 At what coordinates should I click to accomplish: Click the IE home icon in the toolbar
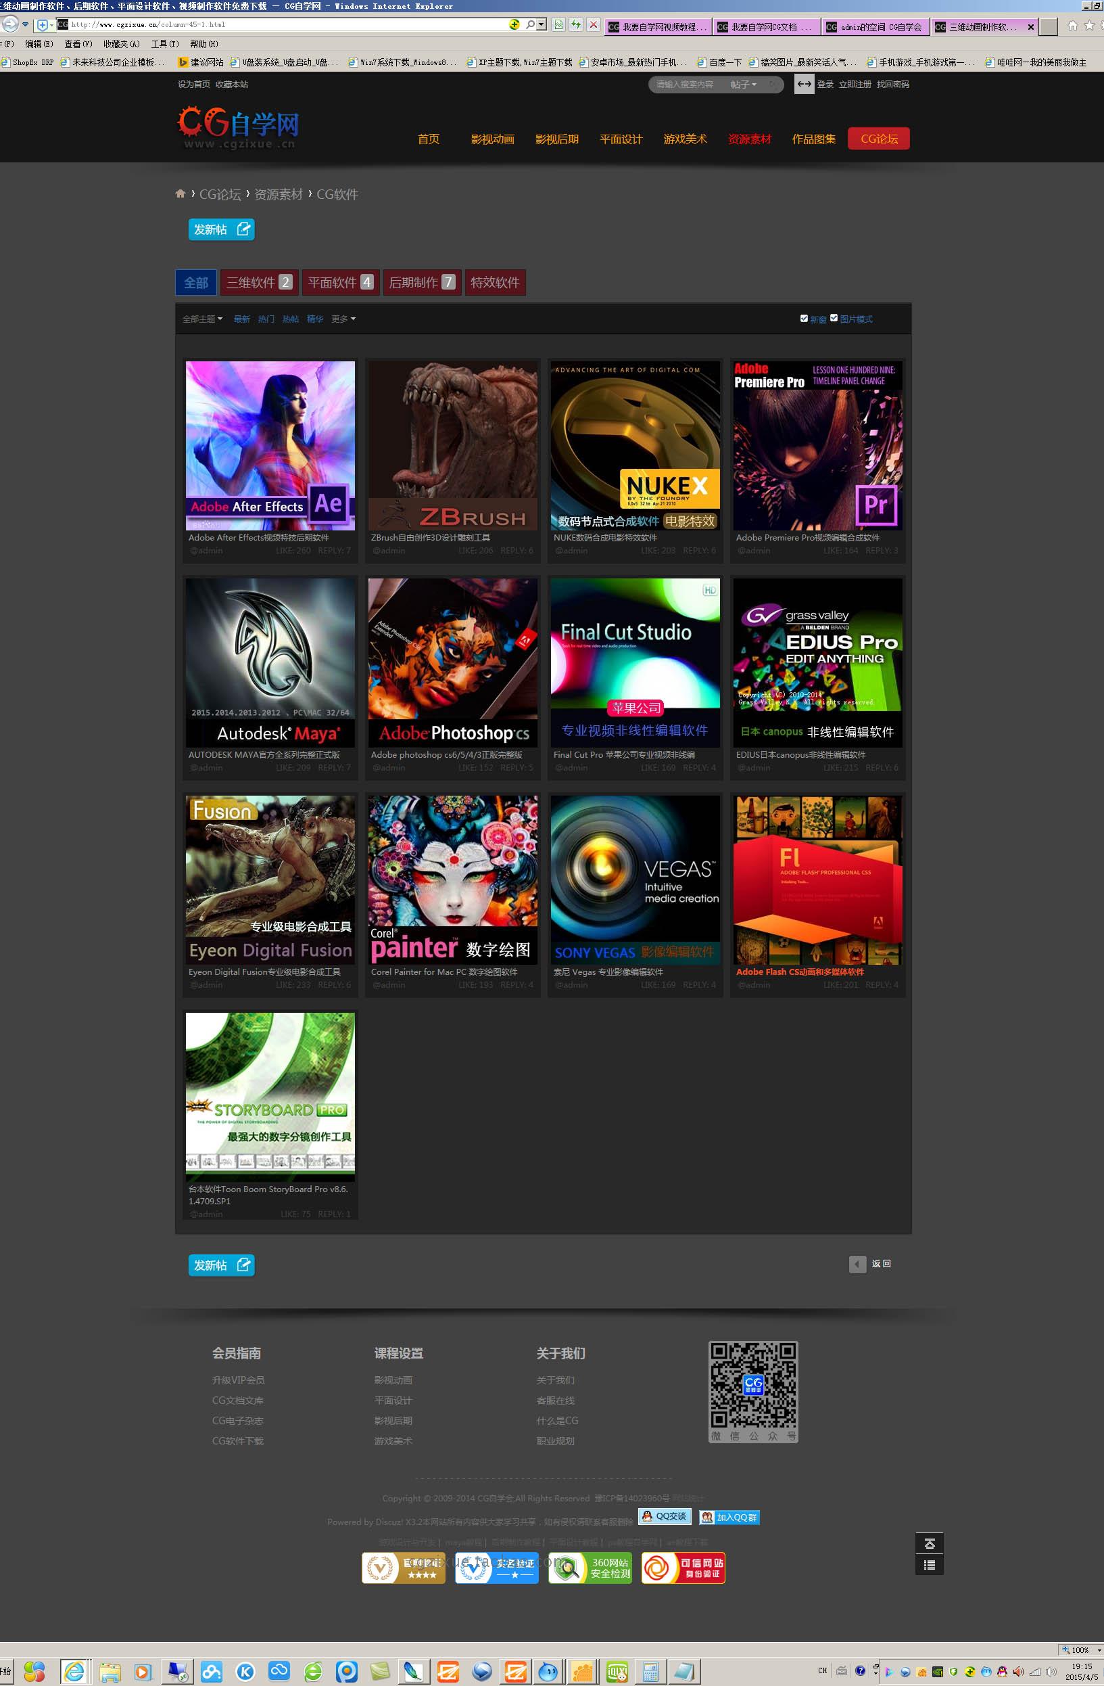click(1072, 26)
